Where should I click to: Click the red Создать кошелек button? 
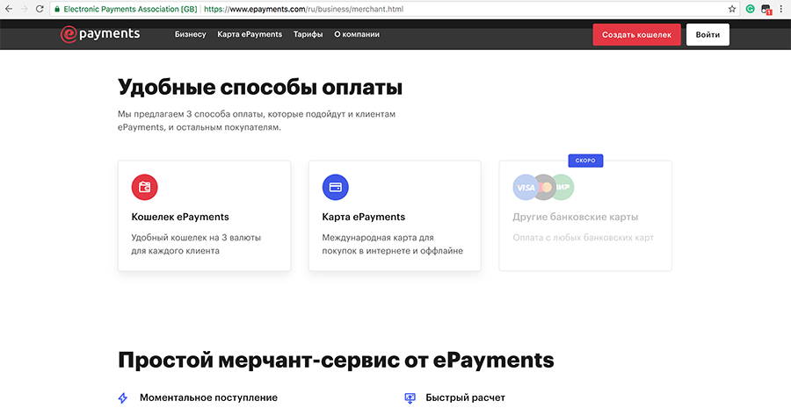pos(636,35)
